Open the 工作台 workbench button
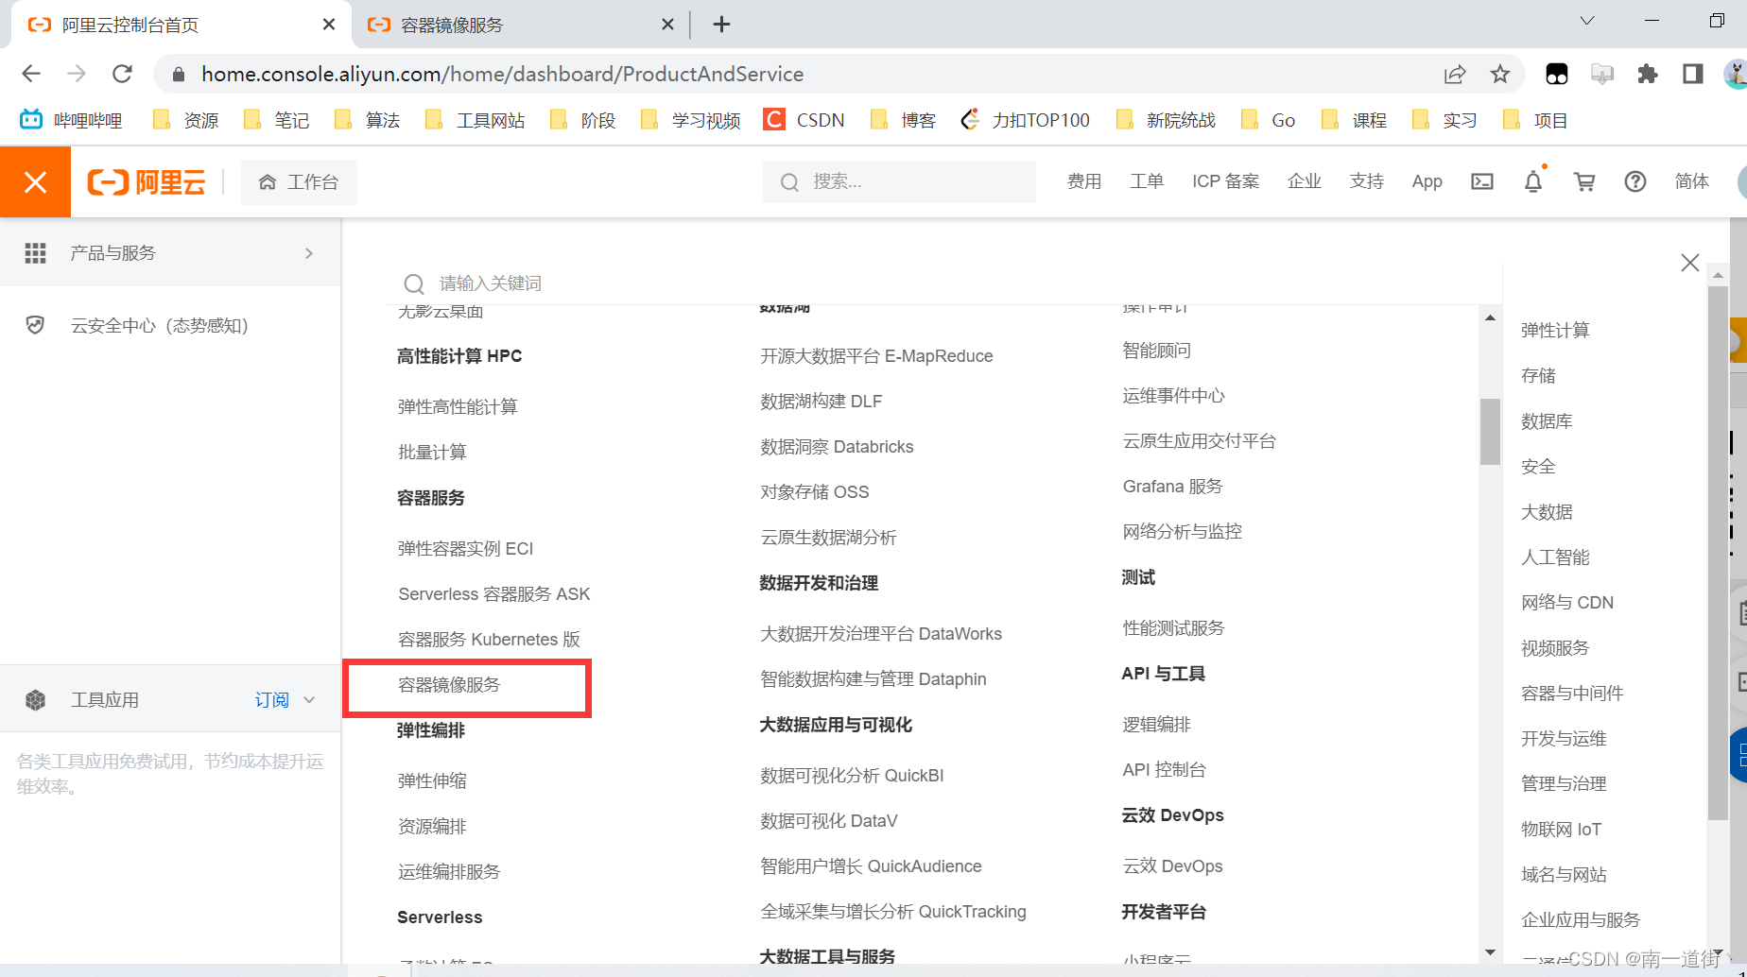The height and width of the screenshot is (977, 1747). (299, 182)
